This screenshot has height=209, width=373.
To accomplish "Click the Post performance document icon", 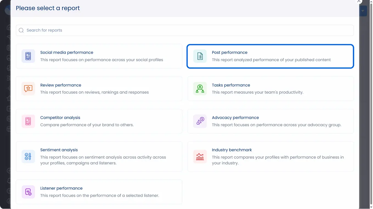I will point(200,56).
